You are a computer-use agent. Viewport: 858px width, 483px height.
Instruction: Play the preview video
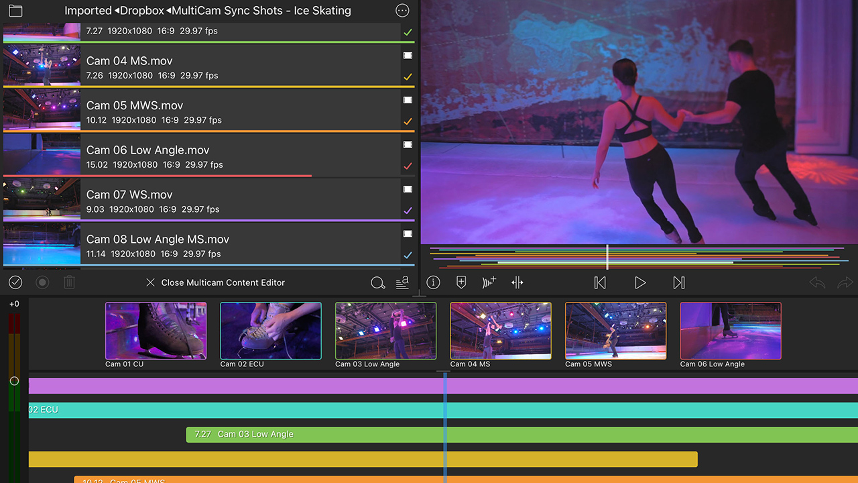(640, 283)
